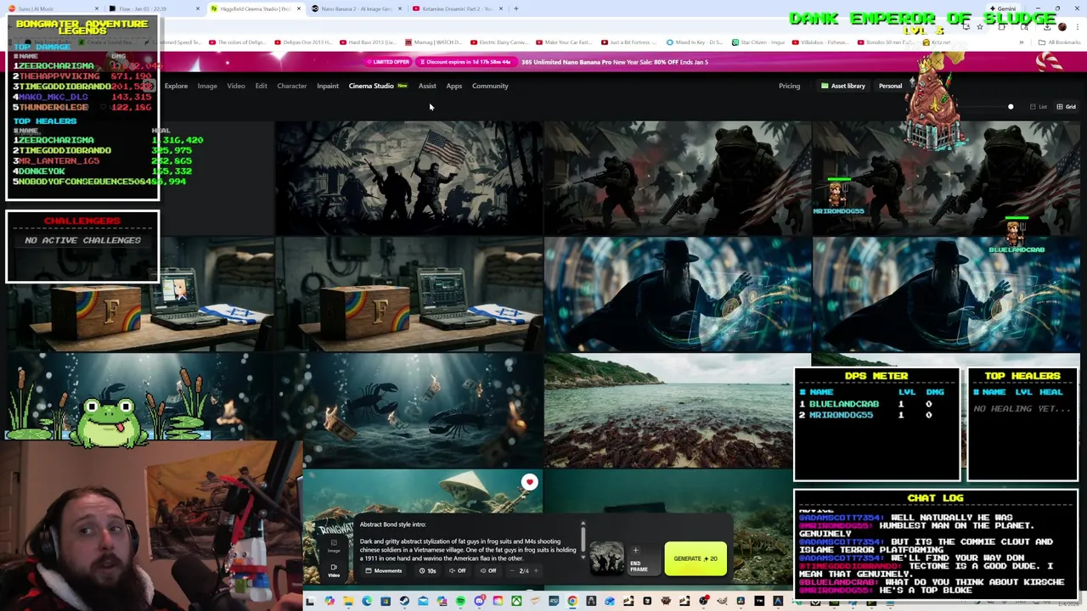Open the Asset library
Screen dimensions: 1087x611
coord(842,86)
